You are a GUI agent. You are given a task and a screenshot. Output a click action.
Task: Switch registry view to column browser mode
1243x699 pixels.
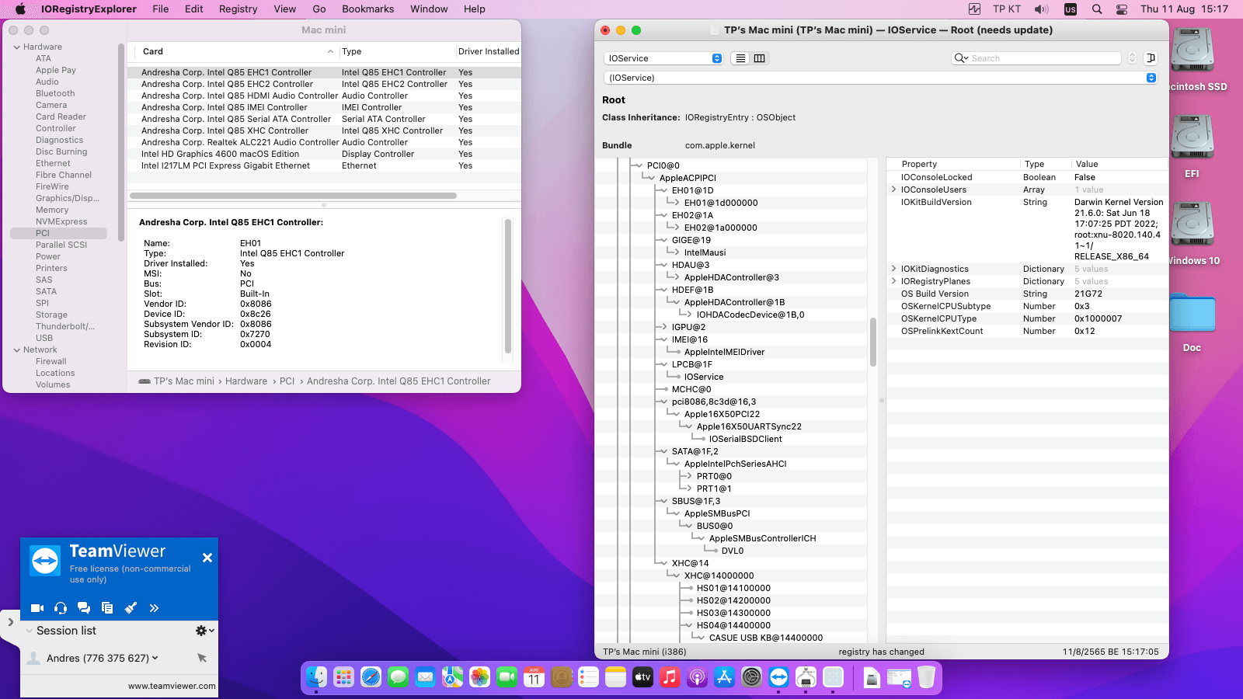pyautogui.click(x=760, y=58)
